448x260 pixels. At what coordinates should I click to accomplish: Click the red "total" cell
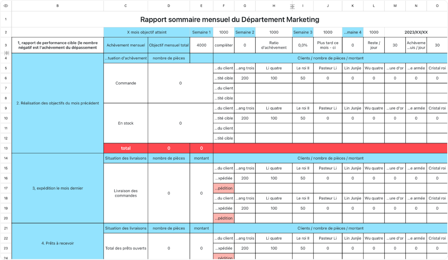coord(126,148)
